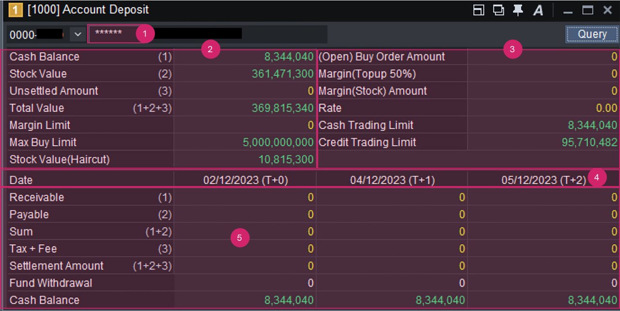
Task: Click the Total Value row label
Action: click(37, 108)
